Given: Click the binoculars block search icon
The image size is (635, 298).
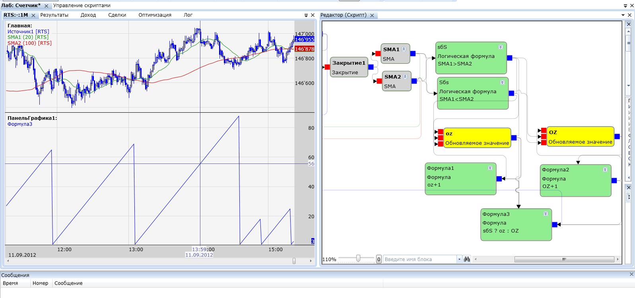Looking at the screenshot, I should [467, 259].
